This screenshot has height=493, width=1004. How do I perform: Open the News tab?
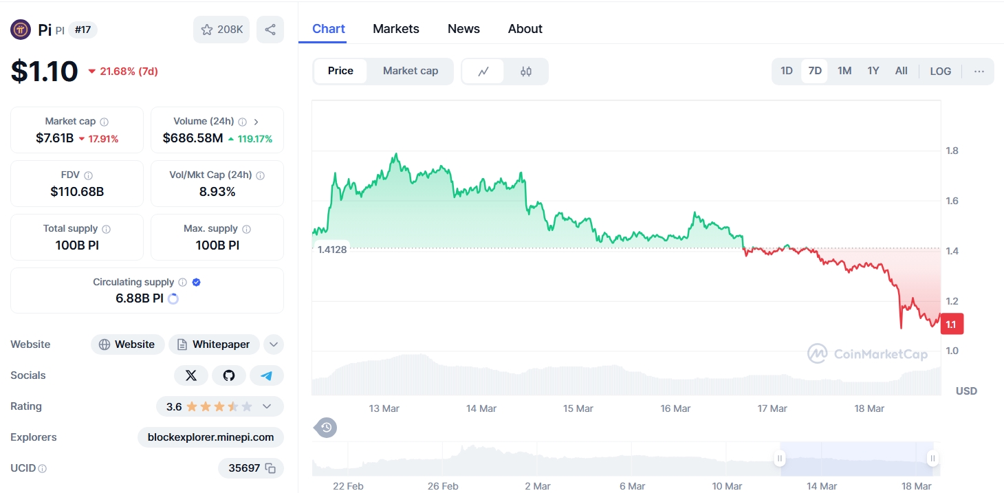pos(463,29)
